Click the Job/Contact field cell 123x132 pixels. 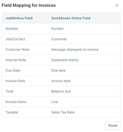pyautogui.click(x=15, y=39)
